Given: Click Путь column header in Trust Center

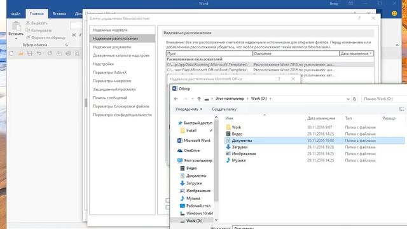Looking at the screenshot, I should (209, 53).
